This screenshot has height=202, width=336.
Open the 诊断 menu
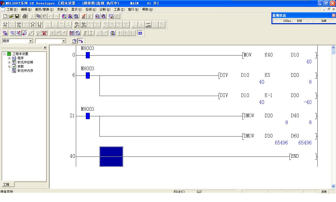[x=105, y=9]
